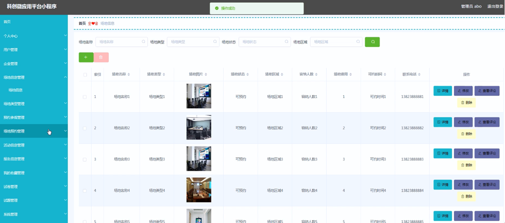Viewport: 505px width, 223px height.
Task: Check the checkbox for row 1
Action: point(85,97)
